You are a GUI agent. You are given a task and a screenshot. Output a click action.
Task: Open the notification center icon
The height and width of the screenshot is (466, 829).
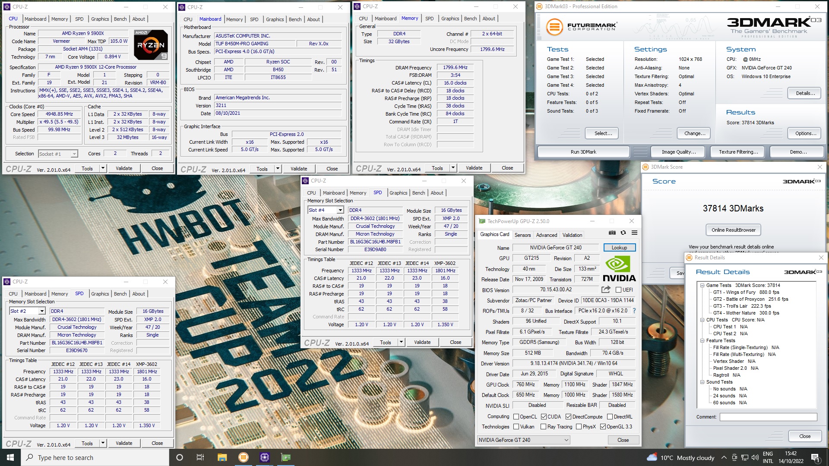click(x=815, y=457)
